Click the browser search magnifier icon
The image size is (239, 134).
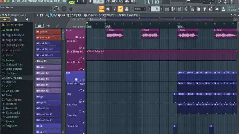pos(9,15)
